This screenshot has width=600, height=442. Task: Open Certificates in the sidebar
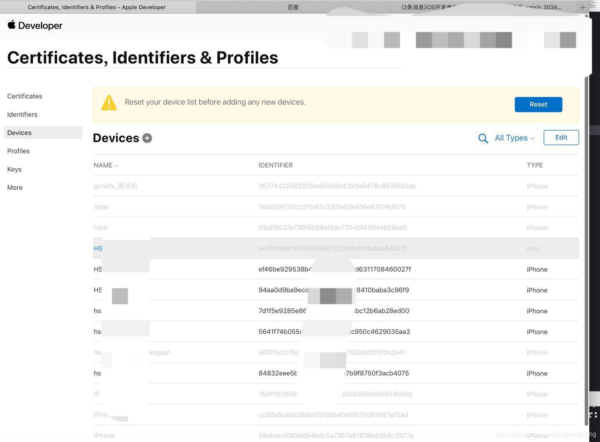click(x=25, y=96)
